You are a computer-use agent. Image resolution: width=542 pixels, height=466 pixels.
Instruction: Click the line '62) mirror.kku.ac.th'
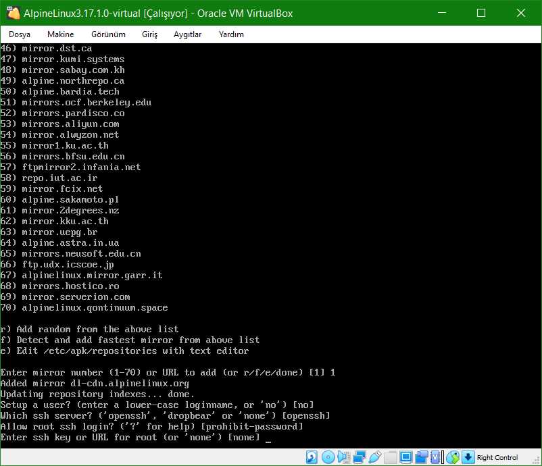(x=54, y=221)
